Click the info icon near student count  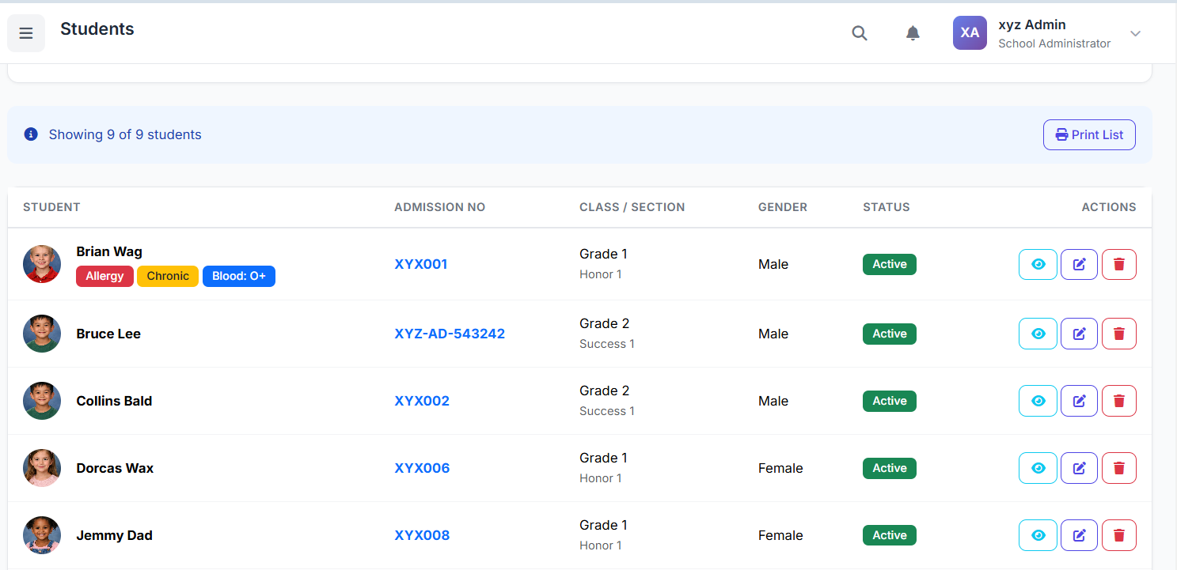coord(31,134)
